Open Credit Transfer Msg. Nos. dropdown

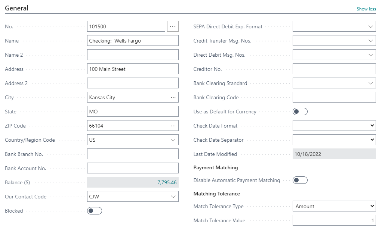(370, 41)
